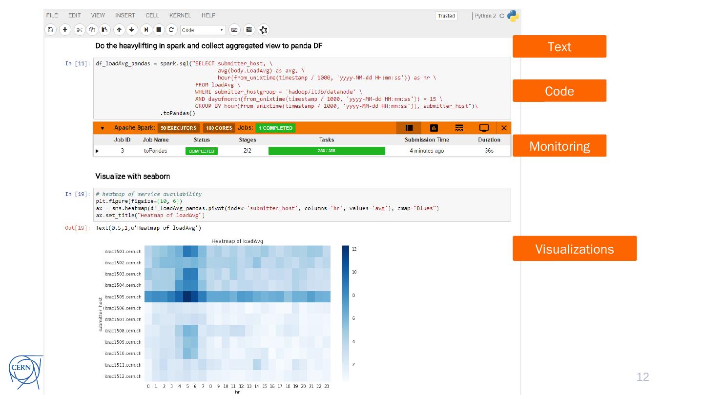
Task: Click the Stages column header
Action: click(248, 140)
